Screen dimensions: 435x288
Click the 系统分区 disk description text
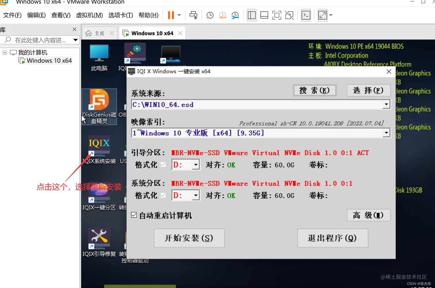pyautogui.click(x=262, y=184)
